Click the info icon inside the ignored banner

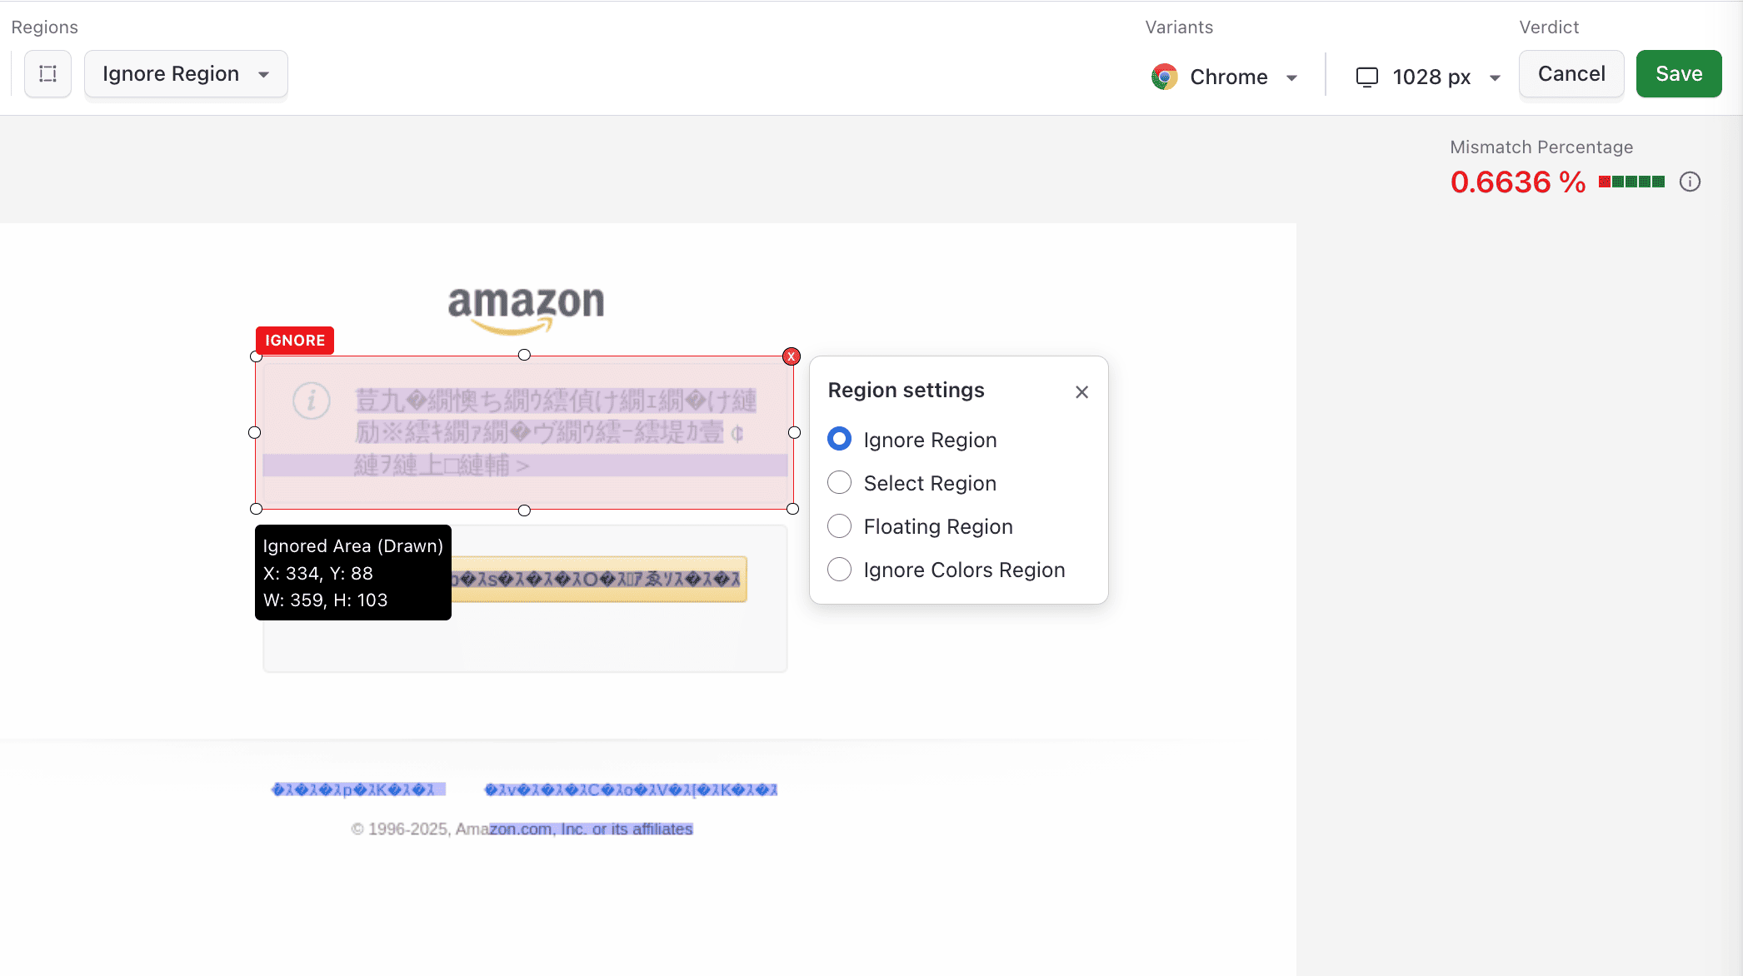(311, 401)
